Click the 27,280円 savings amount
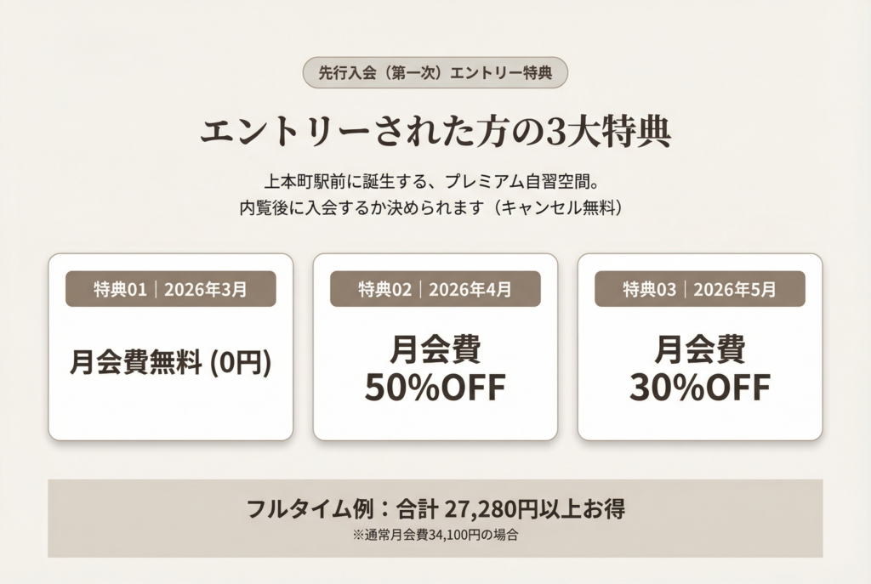871x584 pixels. tap(488, 508)
